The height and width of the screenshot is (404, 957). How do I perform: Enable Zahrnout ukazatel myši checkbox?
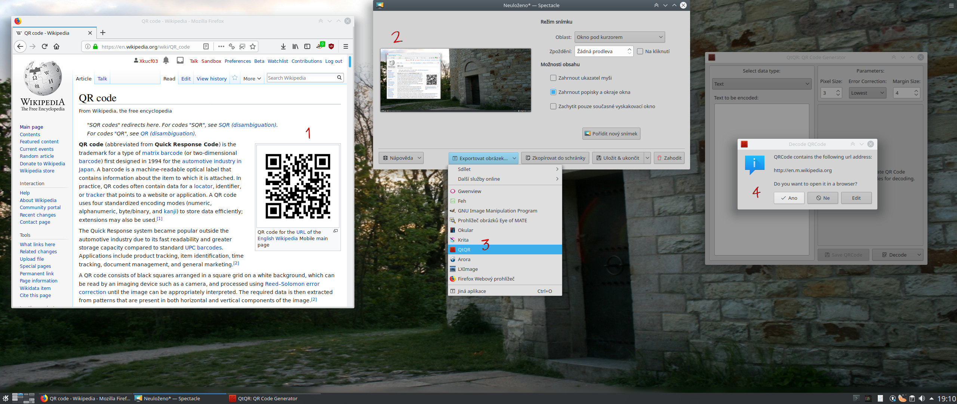pos(553,78)
